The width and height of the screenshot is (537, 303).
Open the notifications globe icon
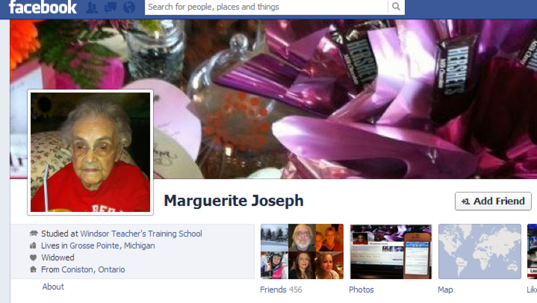point(129,7)
